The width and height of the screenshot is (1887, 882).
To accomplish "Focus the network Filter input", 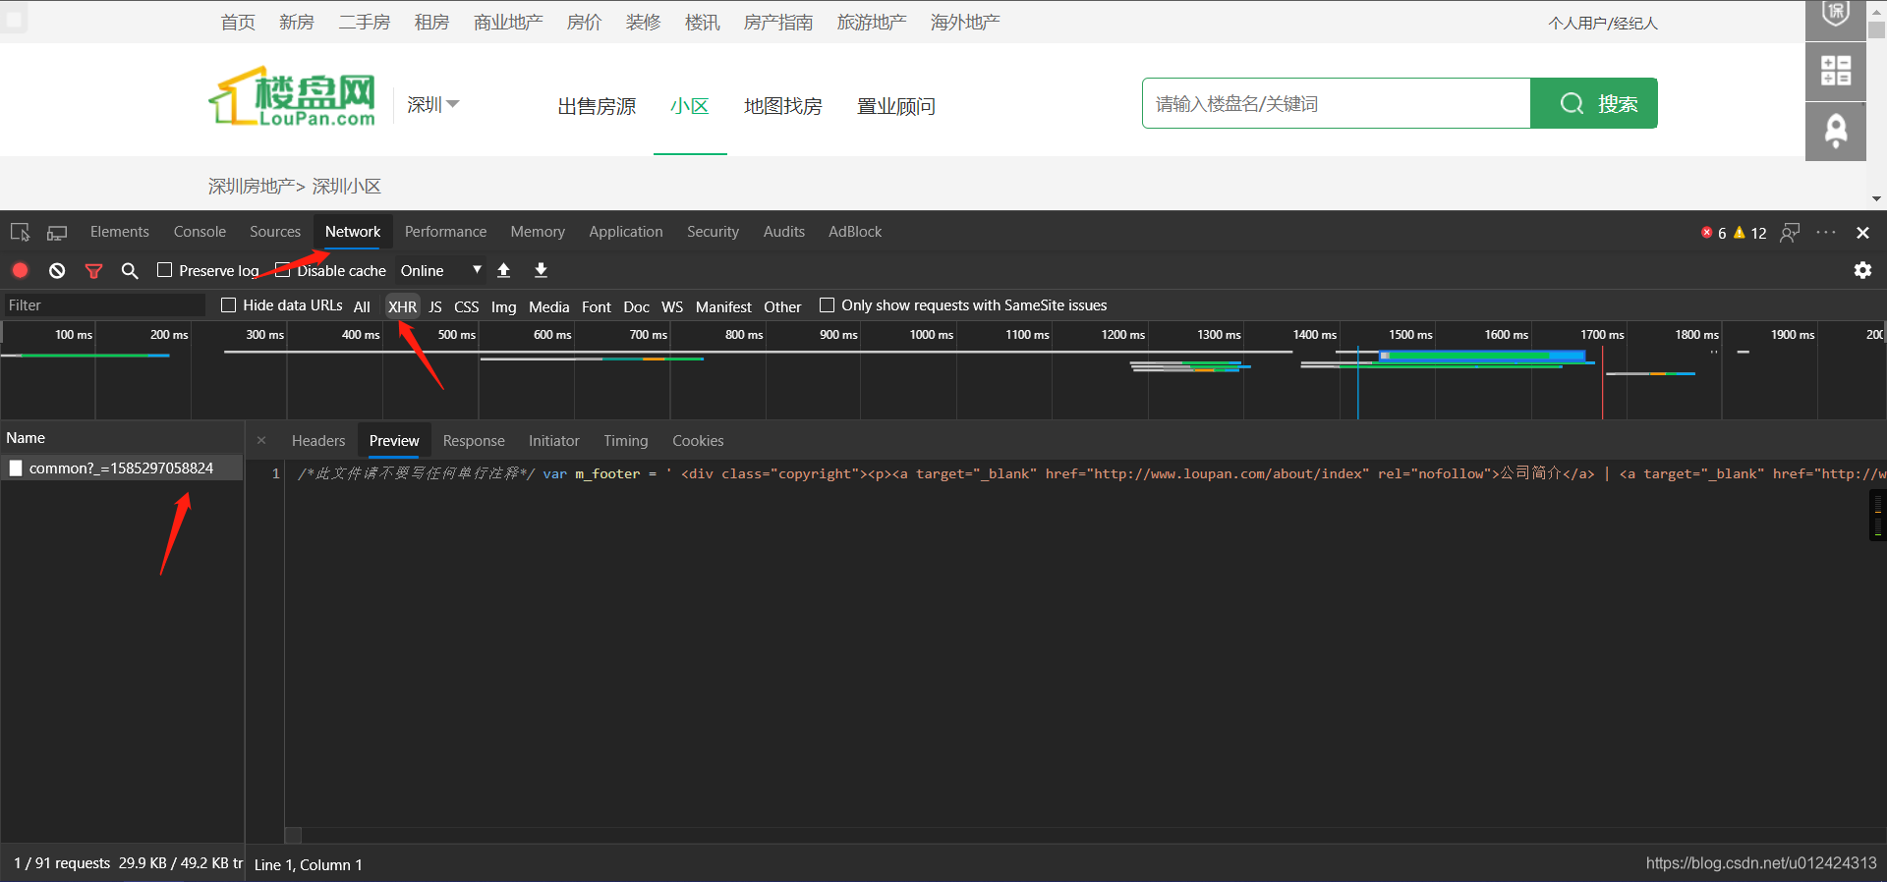I will 103,305.
